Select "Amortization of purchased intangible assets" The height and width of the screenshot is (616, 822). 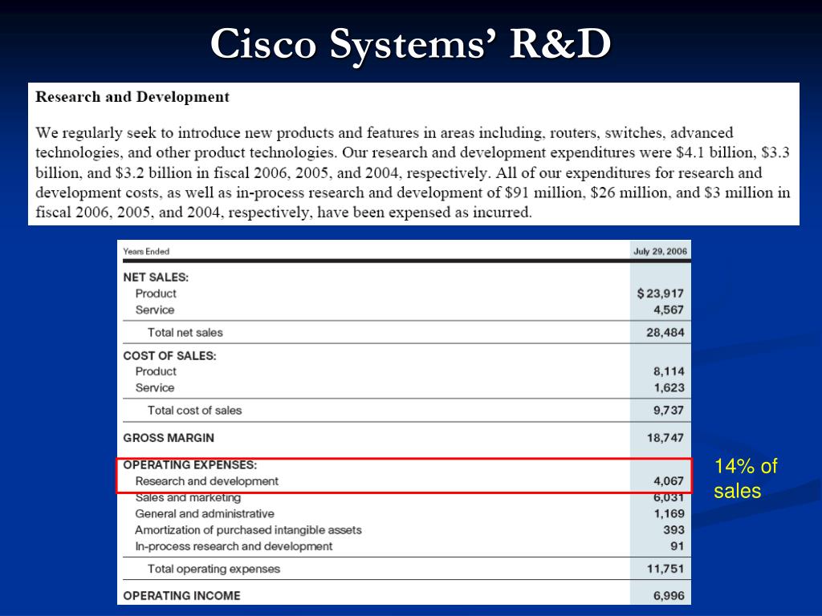tap(248, 530)
